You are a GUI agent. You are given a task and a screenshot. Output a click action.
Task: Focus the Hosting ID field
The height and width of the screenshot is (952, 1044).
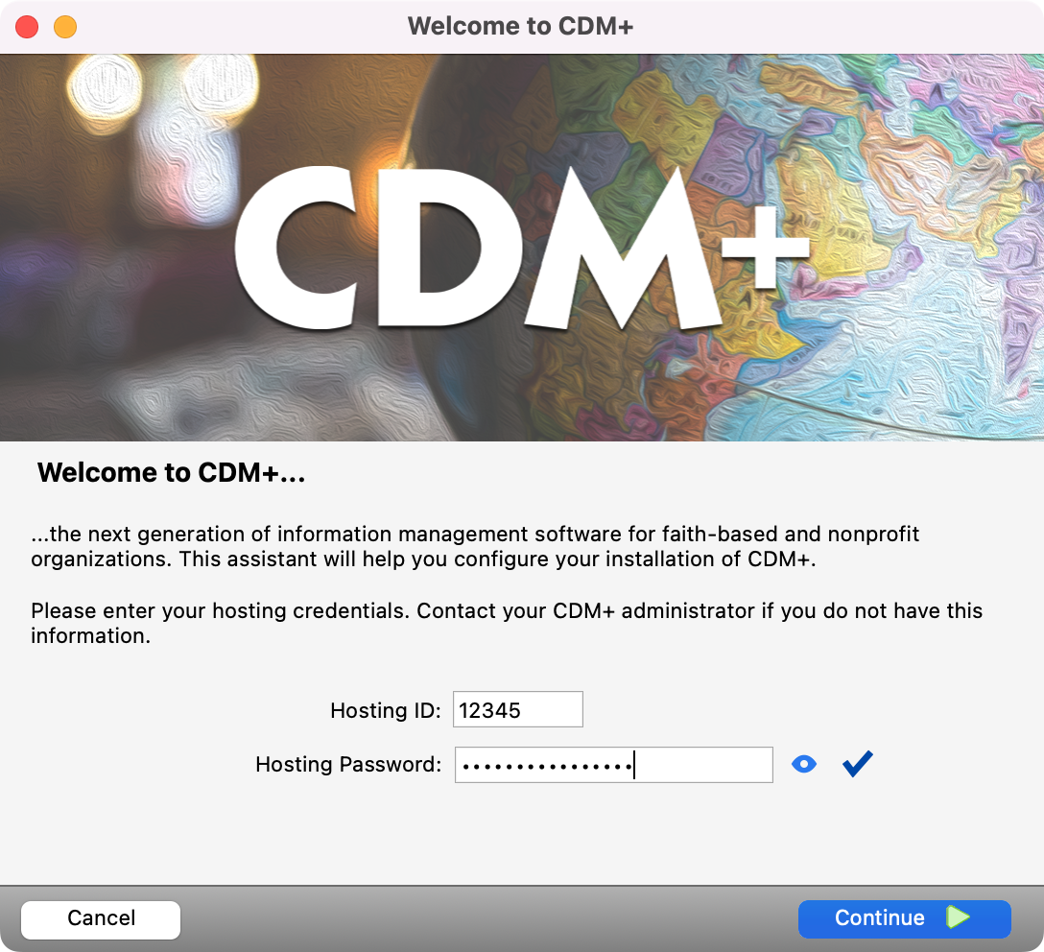coord(517,710)
